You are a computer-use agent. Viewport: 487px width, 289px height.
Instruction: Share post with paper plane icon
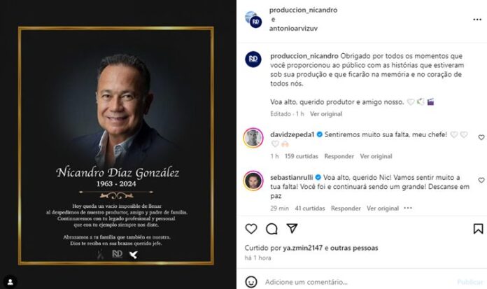pos(292,228)
